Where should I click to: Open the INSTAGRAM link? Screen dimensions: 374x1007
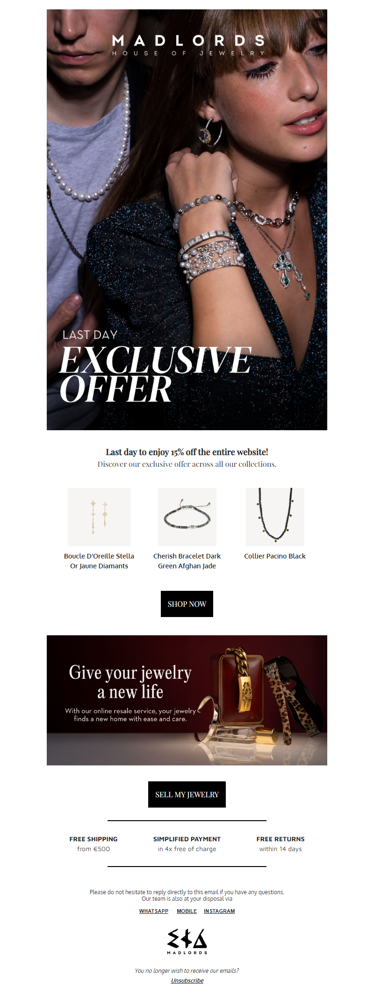pyautogui.click(x=219, y=911)
